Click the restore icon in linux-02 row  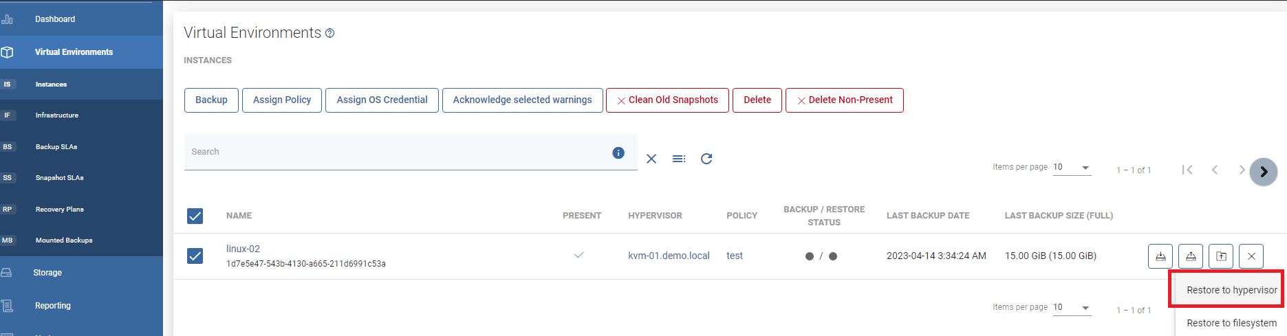point(1191,256)
